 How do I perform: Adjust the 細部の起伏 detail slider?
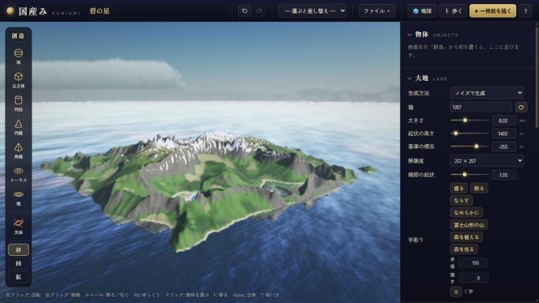470,174
